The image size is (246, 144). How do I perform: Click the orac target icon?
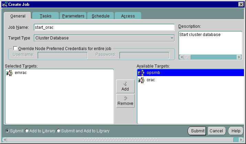(x=141, y=80)
